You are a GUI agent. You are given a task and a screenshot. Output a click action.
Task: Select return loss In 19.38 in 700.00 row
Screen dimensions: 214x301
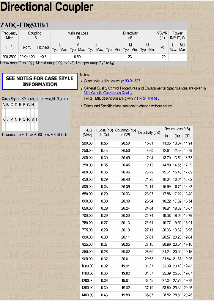point(166,216)
